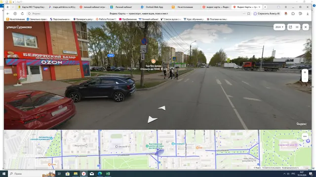Share the panorama via the share icon

[x=290, y=27]
